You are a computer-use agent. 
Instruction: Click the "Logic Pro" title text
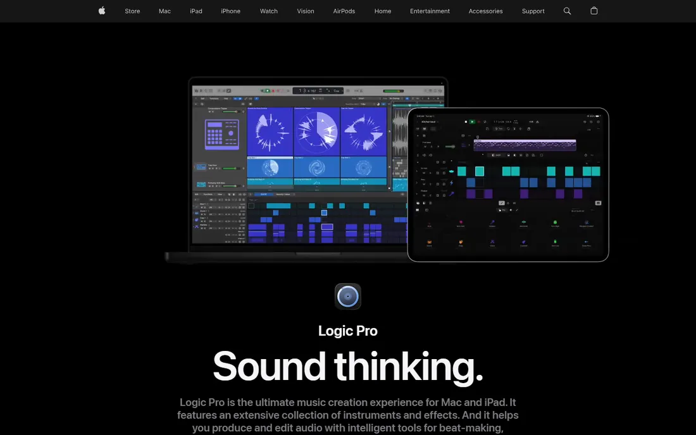[347, 331]
